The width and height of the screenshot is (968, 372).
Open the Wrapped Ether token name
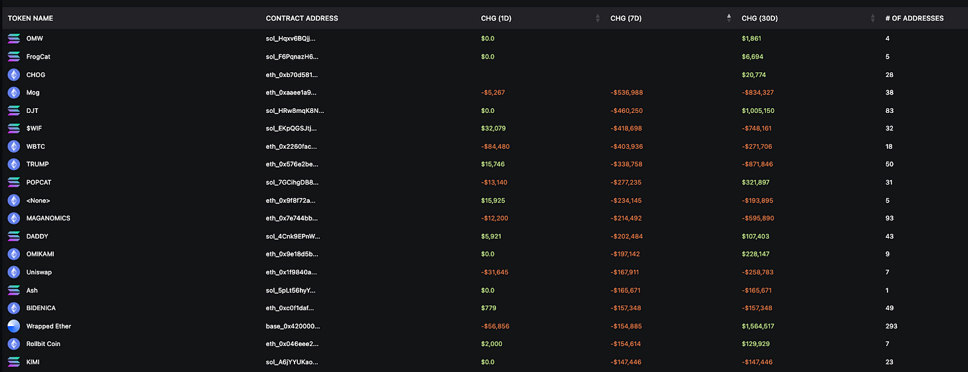point(49,326)
